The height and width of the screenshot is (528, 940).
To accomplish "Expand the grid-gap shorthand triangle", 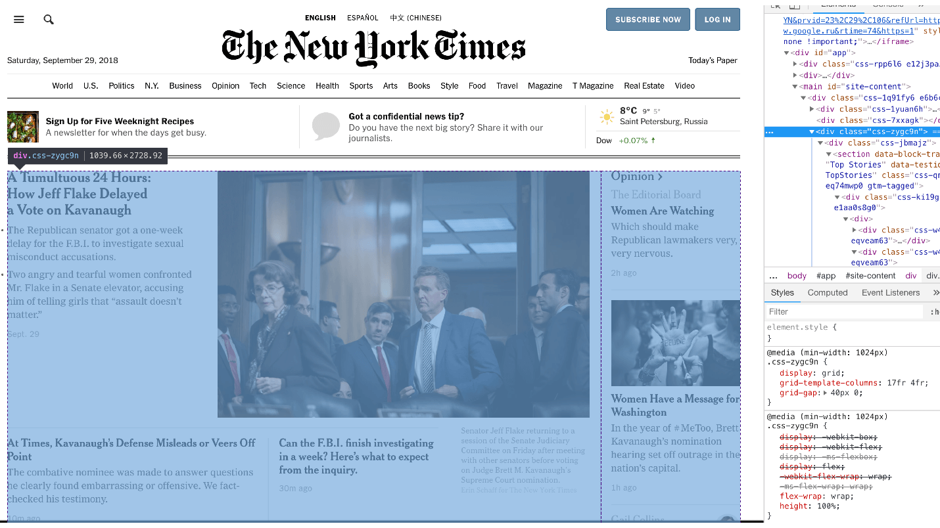I will (x=825, y=393).
